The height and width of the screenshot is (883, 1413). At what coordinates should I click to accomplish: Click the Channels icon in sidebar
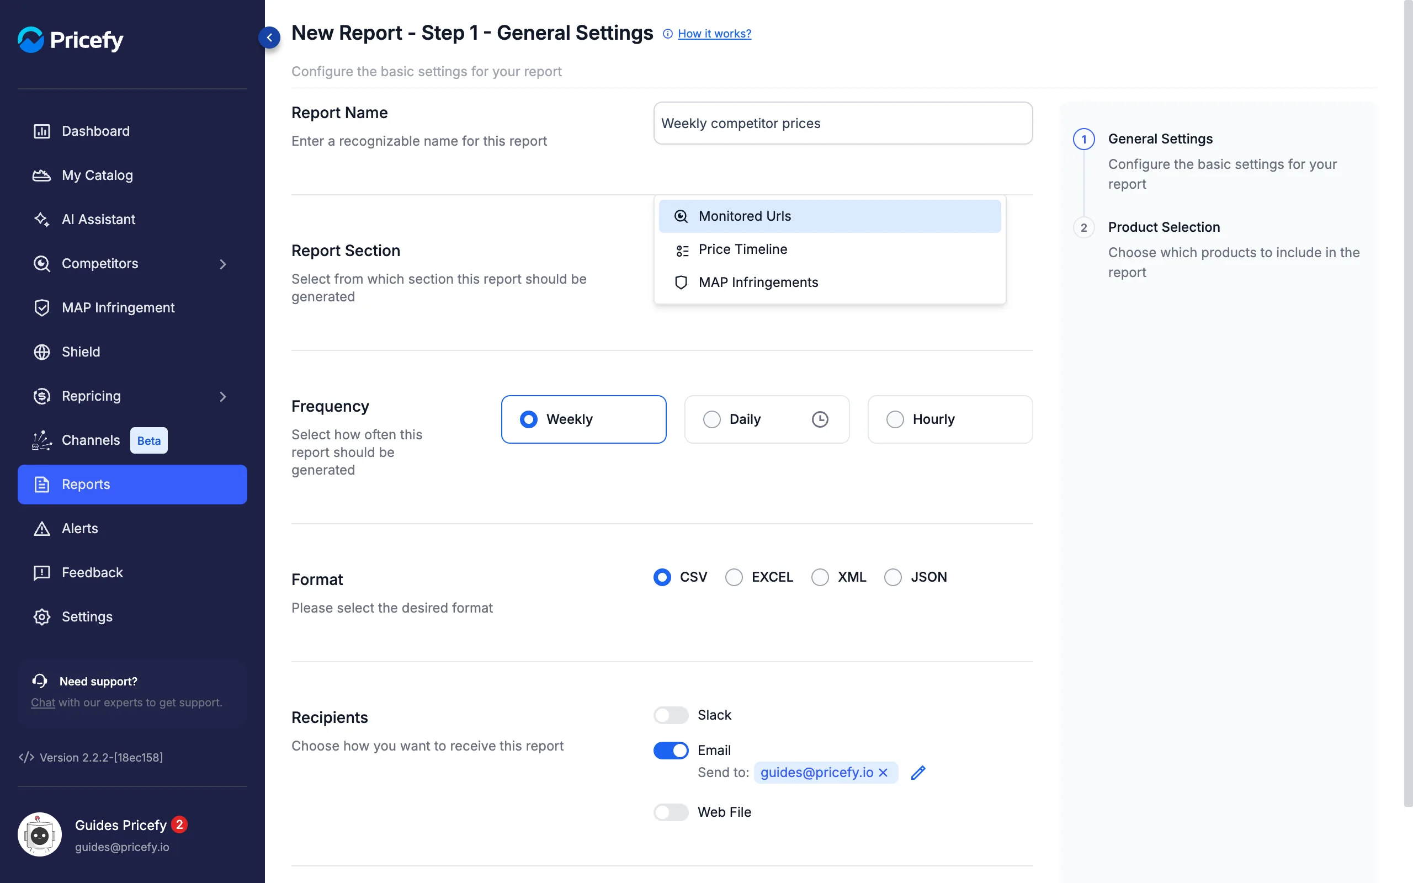(41, 440)
